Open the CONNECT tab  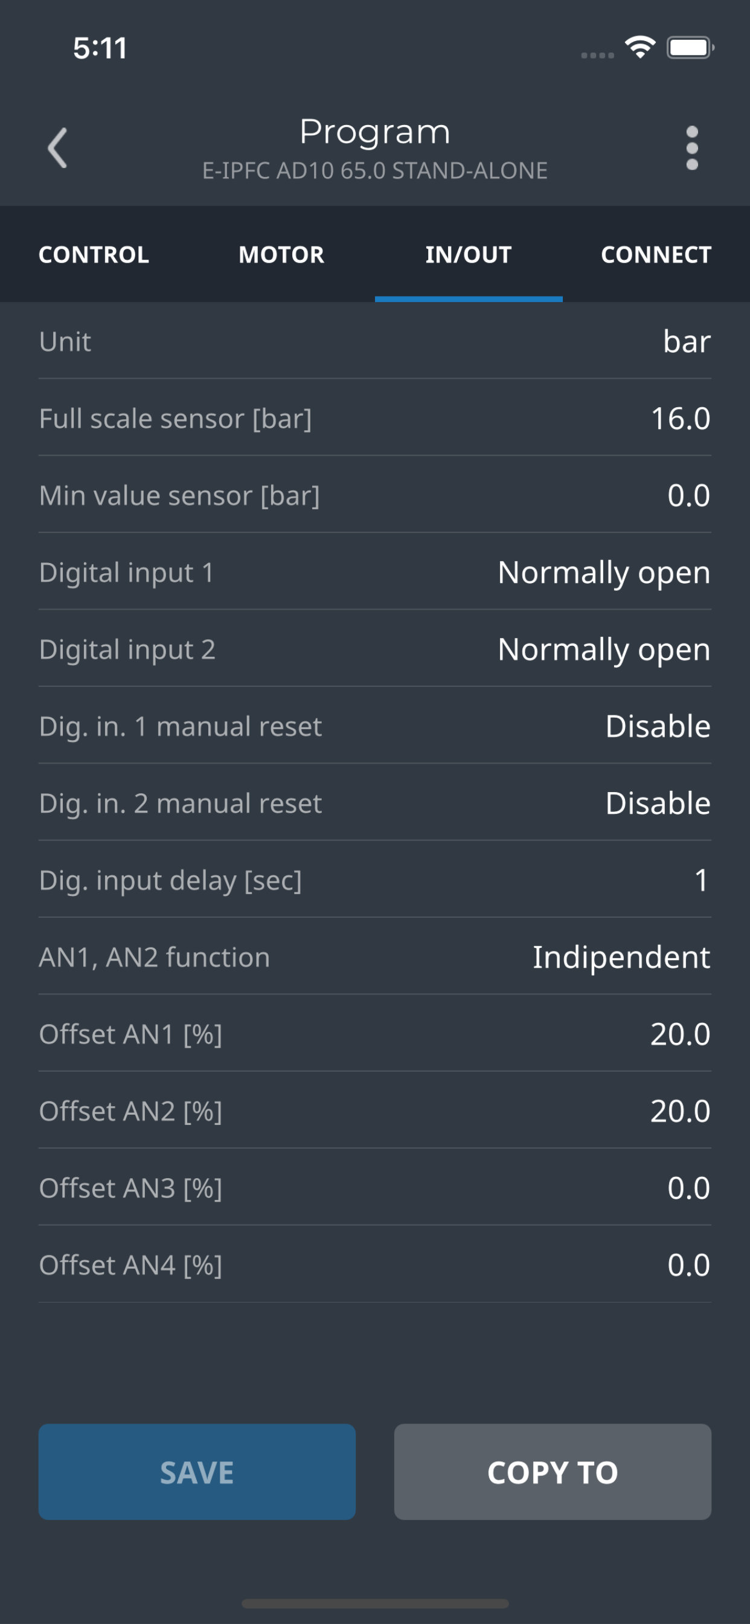point(656,255)
